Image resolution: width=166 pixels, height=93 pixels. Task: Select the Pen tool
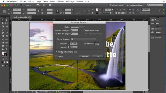[3, 33]
